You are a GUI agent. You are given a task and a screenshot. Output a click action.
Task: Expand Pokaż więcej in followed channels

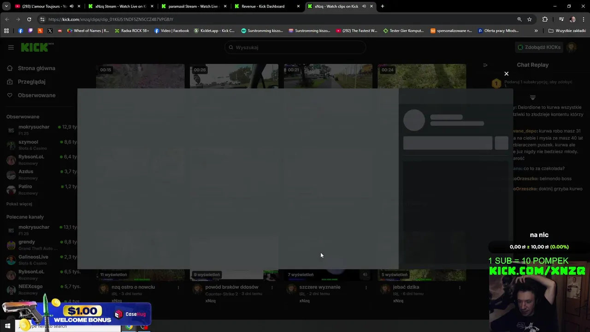pos(19,204)
